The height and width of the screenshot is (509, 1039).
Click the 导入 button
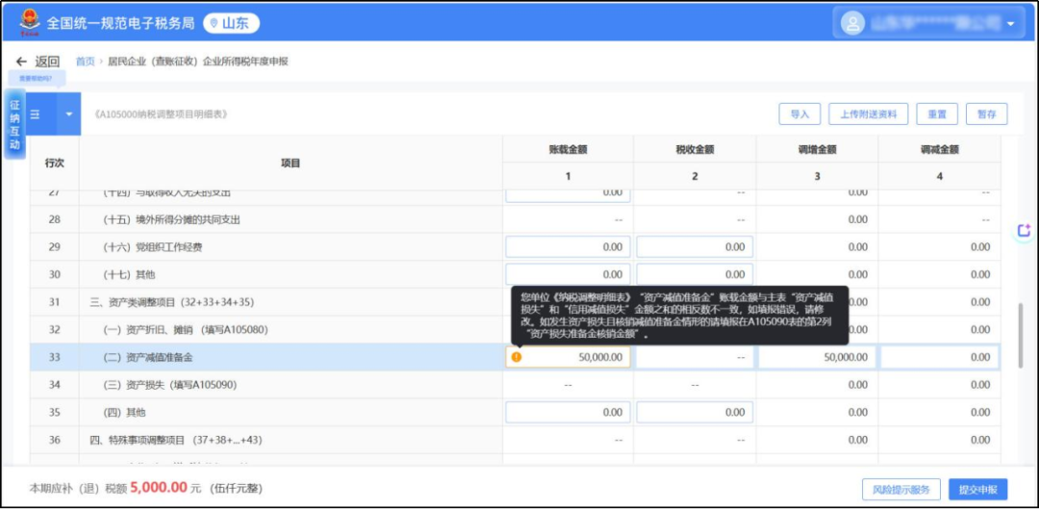click(x=798, y=114)
